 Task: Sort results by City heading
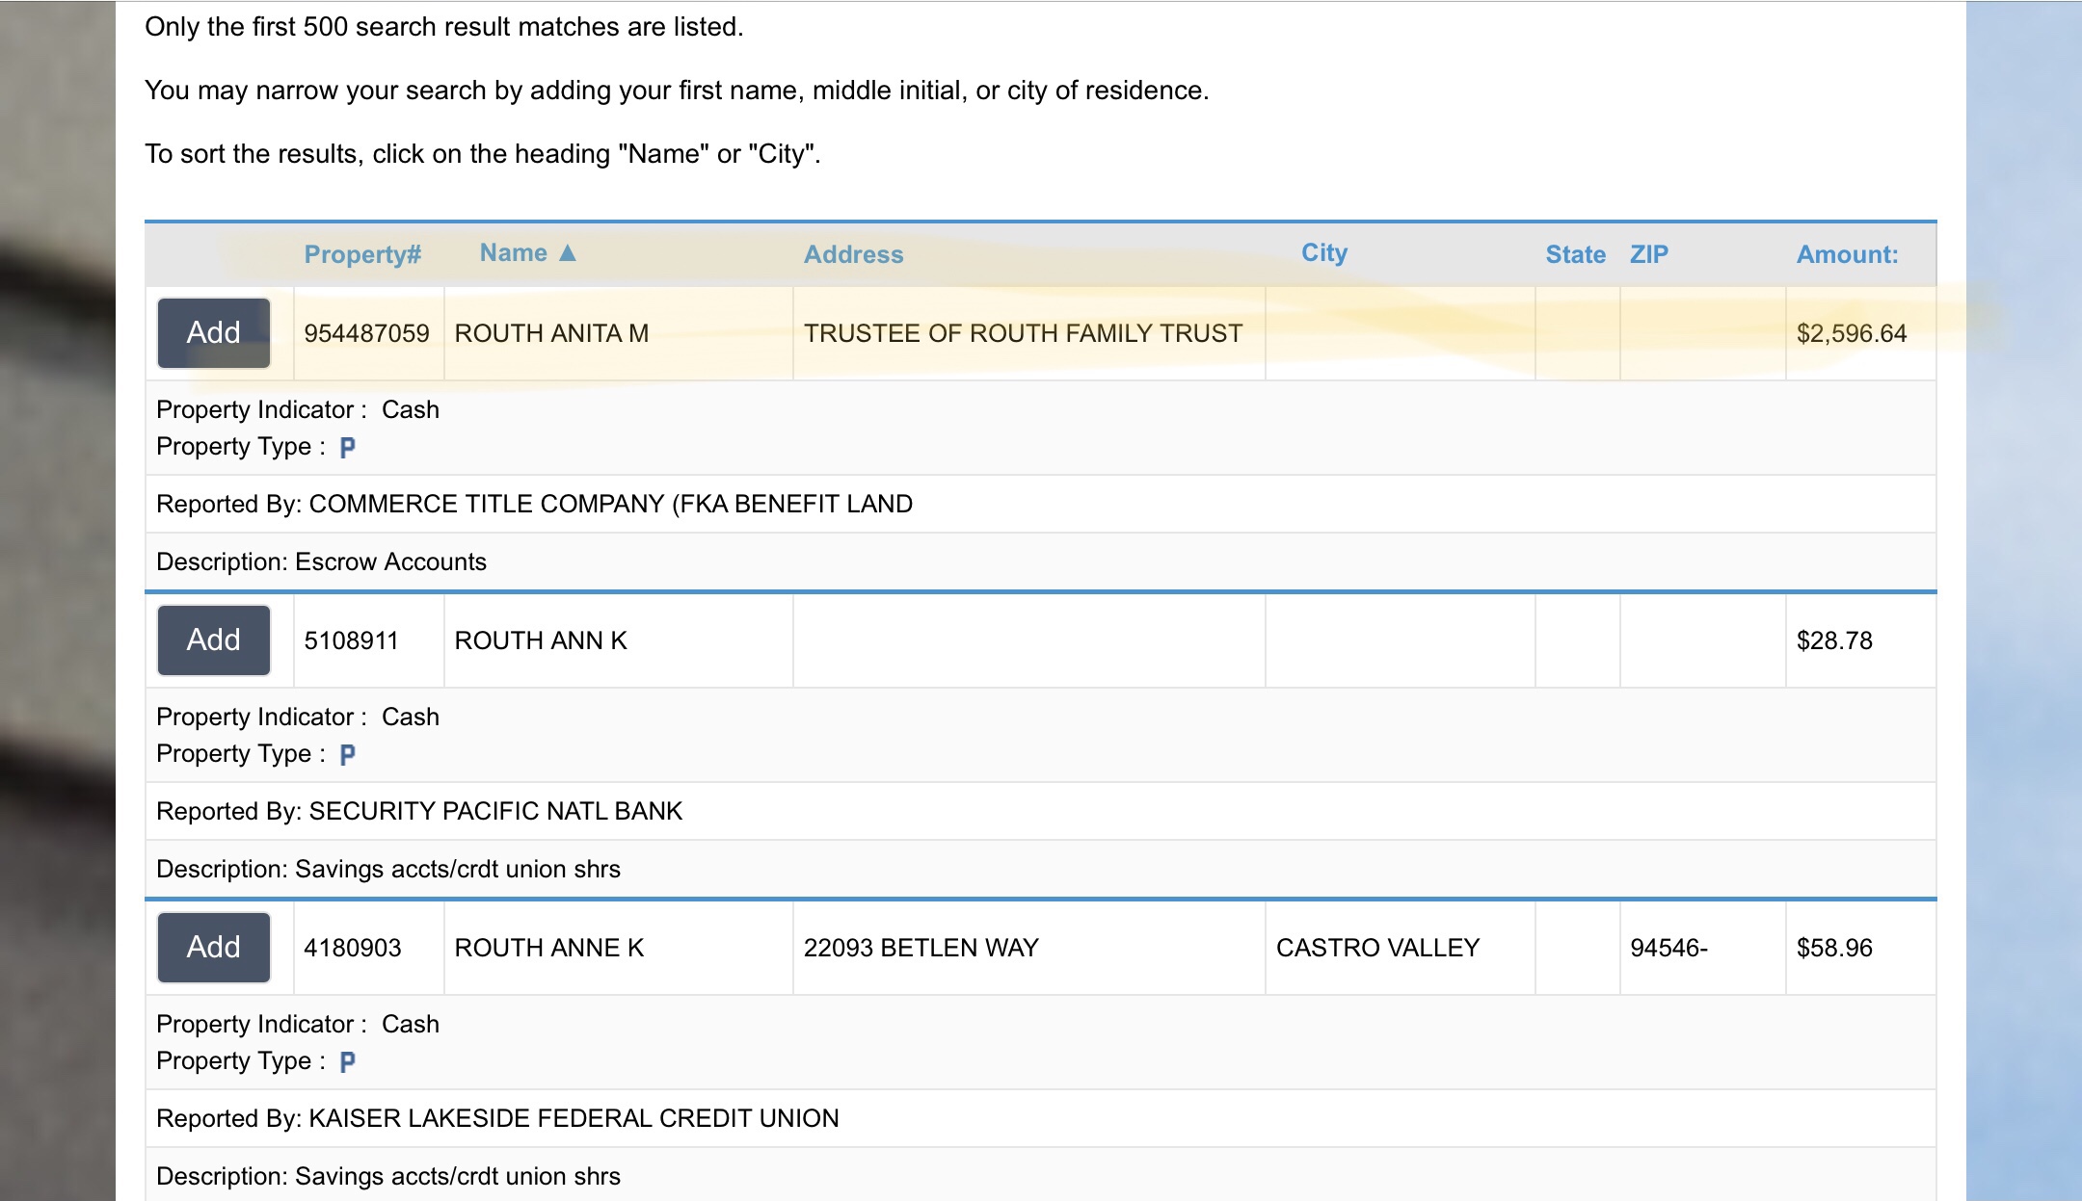(1324, 252)
